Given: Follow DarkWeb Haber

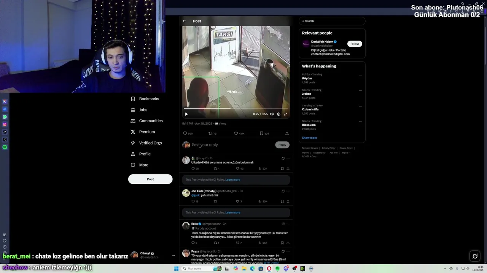Looking at the screenshot, I should click(355, 44).
